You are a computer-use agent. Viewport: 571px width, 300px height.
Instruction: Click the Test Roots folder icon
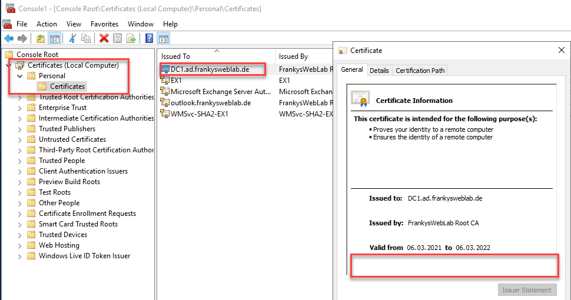pyautogui.click(x=31, y=192)
